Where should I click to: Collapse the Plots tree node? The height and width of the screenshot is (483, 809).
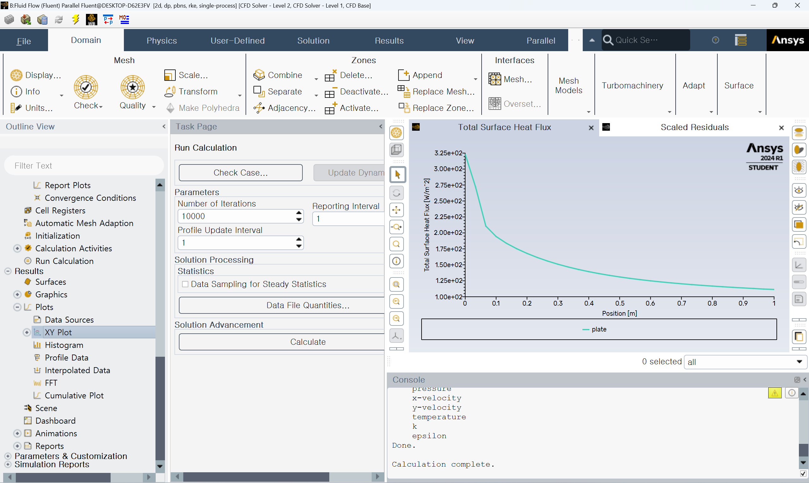(x=17, y=307)
